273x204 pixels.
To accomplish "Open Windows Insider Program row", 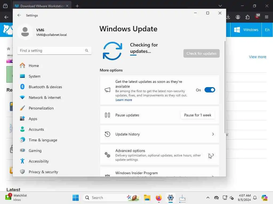I will (x=159, y=172).
